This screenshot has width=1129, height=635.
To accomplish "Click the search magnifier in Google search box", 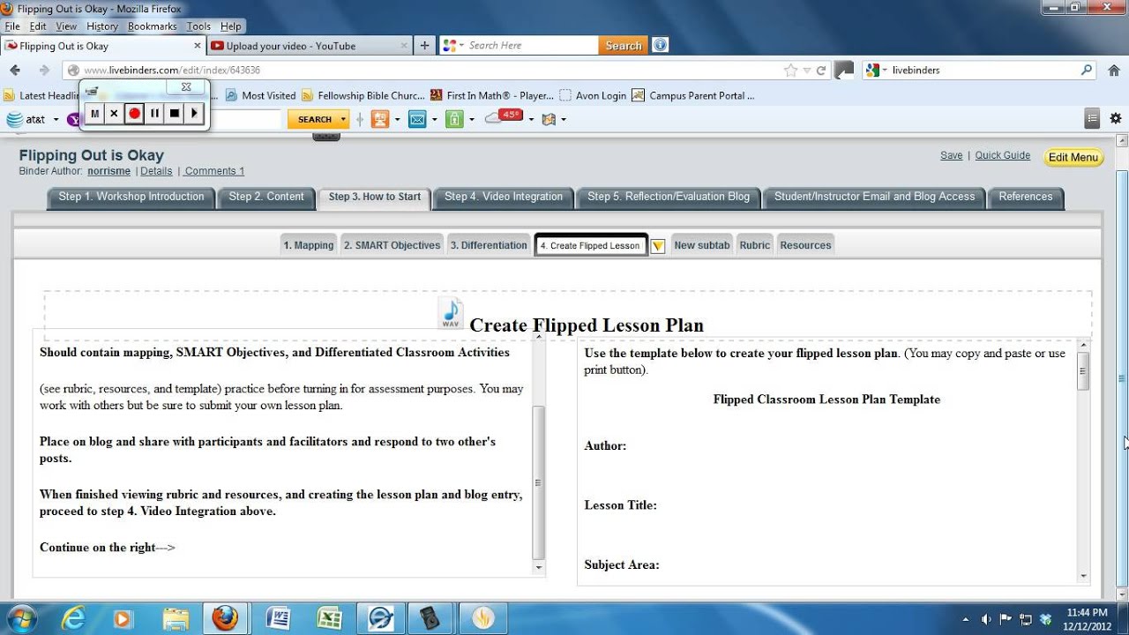I will click(1087, 70).
